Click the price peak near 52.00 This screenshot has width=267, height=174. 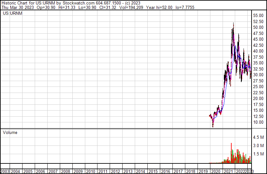(x=233, y=24)
